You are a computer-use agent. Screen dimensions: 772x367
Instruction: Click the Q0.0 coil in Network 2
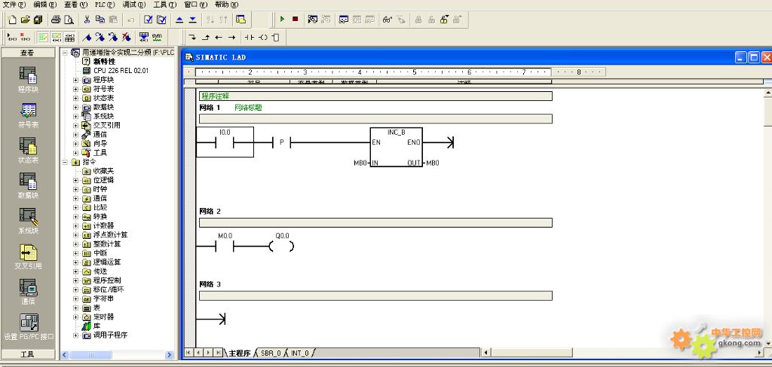pos(282,246)
